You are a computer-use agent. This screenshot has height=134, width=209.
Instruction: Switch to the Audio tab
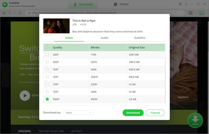(105, 38)
